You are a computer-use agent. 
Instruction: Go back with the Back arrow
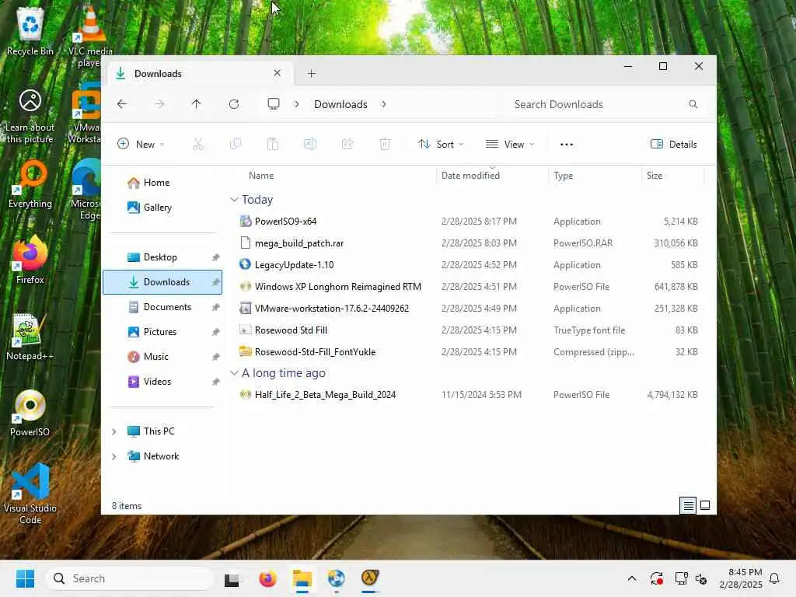(x=122, y=104)
